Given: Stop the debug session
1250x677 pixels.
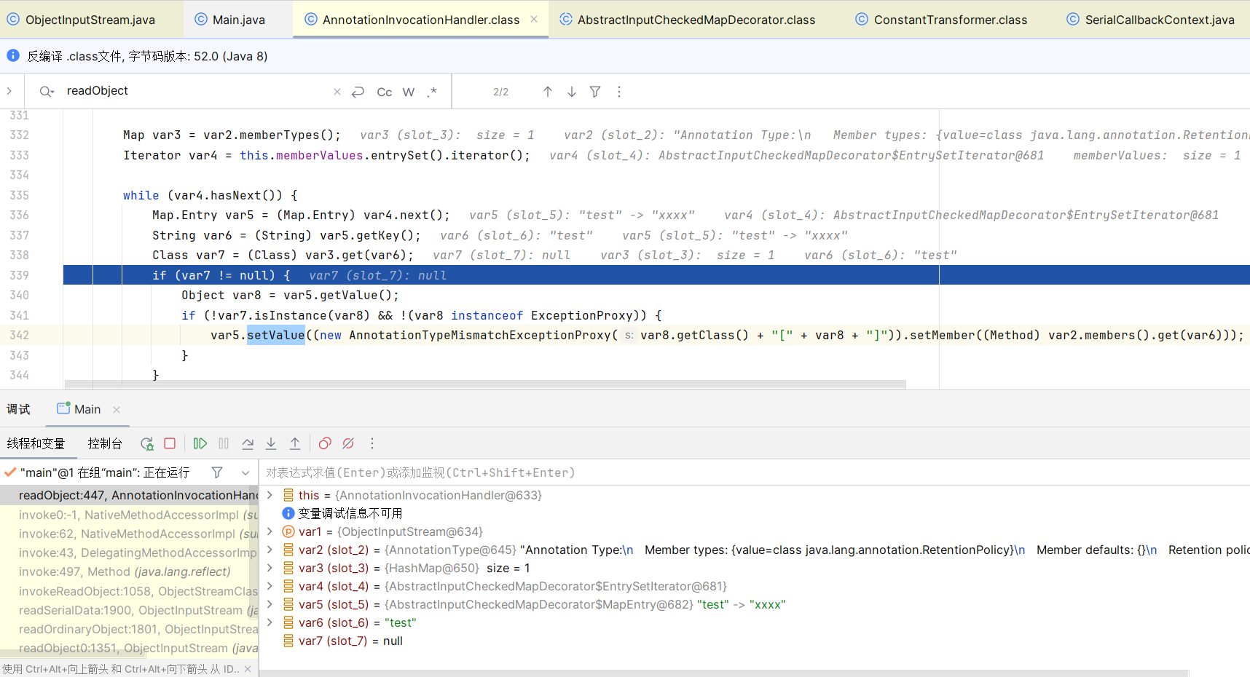Looking at the screenshot, I should point(170,443).
